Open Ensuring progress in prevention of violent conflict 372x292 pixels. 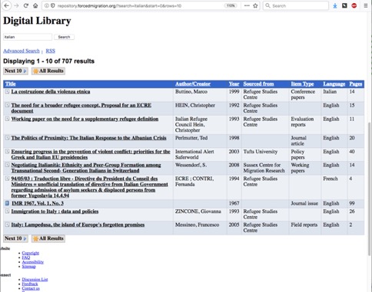pyautogui.click(x=91, y=154)
